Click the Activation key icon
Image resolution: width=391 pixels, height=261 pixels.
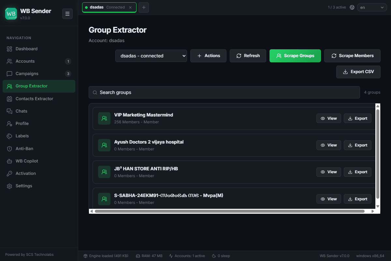[9, 173]
